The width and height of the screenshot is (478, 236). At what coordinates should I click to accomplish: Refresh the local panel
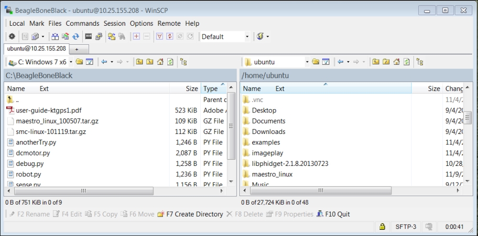[x=170, y=62]
